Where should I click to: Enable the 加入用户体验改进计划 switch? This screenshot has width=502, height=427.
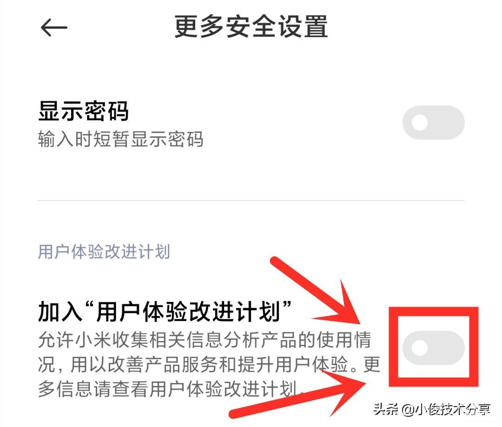(434, 348)
